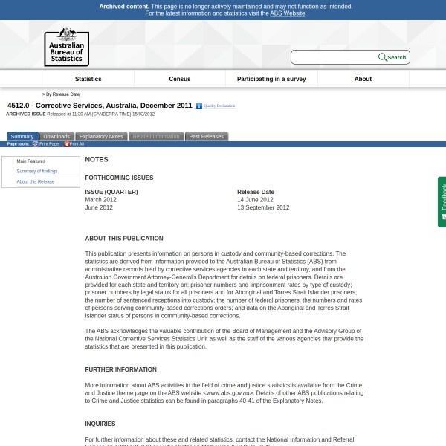Click the Print Page printer icon
Image resolution: width=446 pixels, height=446 pixels.
[x=35, y=143]
